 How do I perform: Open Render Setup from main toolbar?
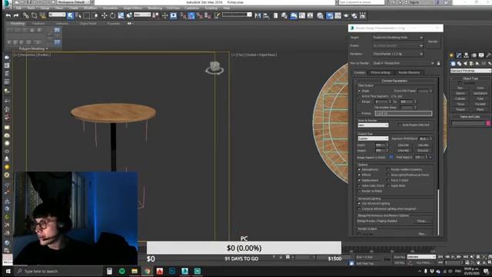click(330, 15)
